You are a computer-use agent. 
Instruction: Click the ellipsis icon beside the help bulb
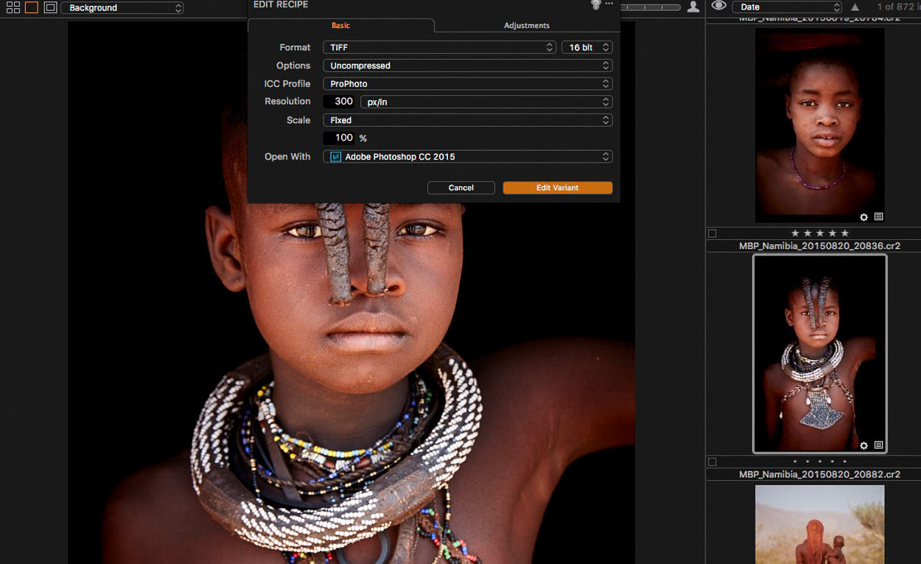pos(608,4)
